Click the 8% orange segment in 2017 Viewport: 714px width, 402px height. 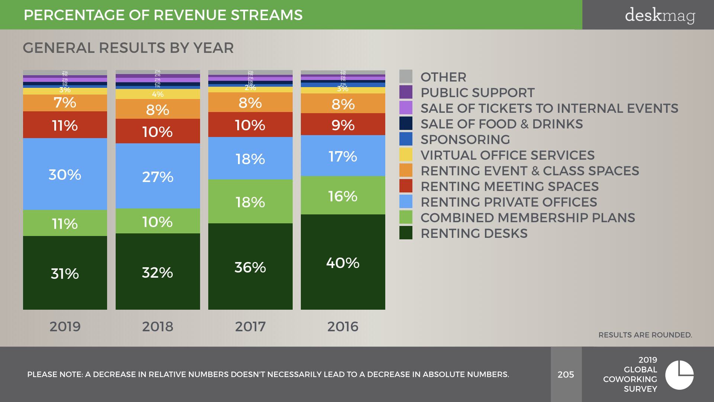pyautogui.click(x=250, y=102)
